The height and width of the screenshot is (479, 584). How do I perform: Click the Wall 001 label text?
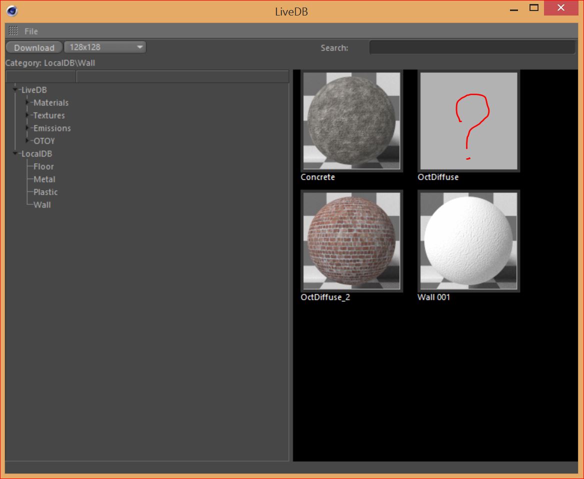(433, 297)
